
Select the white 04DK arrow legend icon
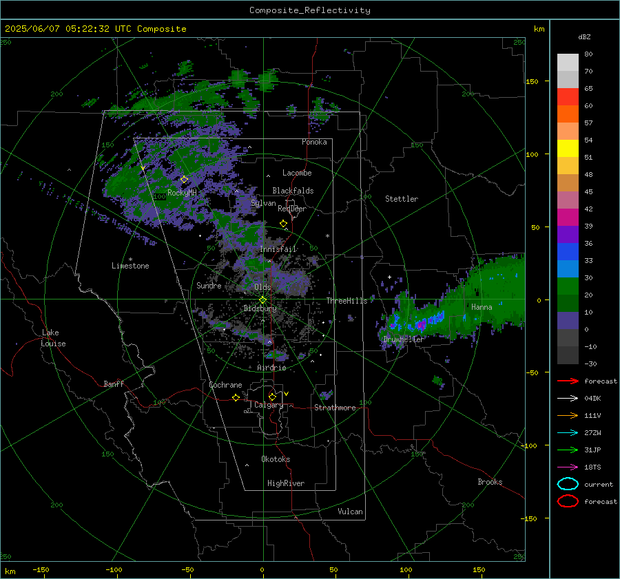click(568, 399)
